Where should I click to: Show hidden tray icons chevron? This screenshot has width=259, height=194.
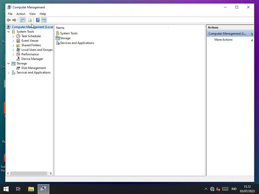pos(206,189)
